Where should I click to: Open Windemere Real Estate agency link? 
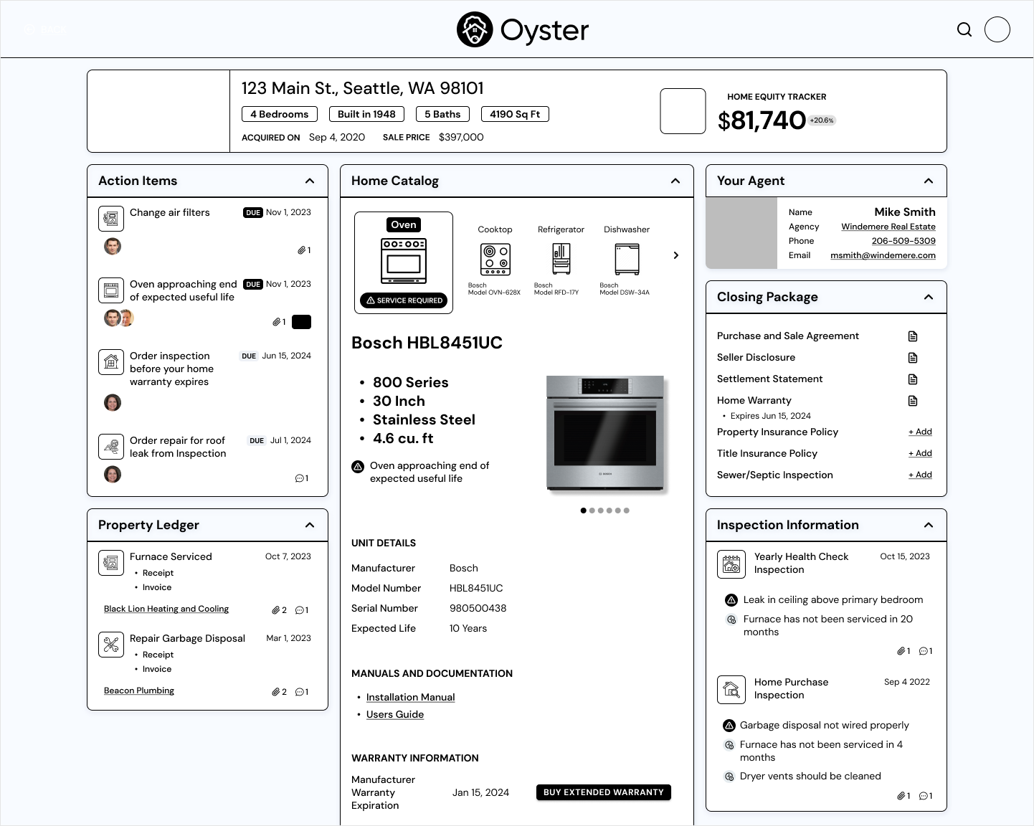click(888, 227)
